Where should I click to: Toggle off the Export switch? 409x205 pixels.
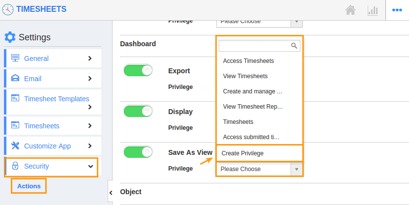(138, 71)
